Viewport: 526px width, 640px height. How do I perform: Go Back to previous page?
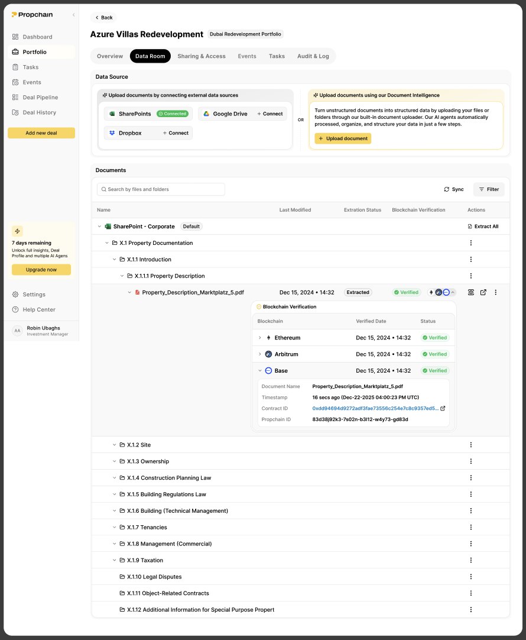coord(103,18)
